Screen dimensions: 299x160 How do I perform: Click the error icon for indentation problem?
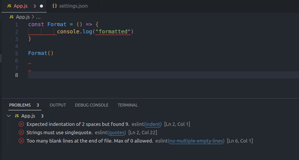click(21, 124)
